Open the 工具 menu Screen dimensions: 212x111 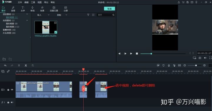pos(33,2)
